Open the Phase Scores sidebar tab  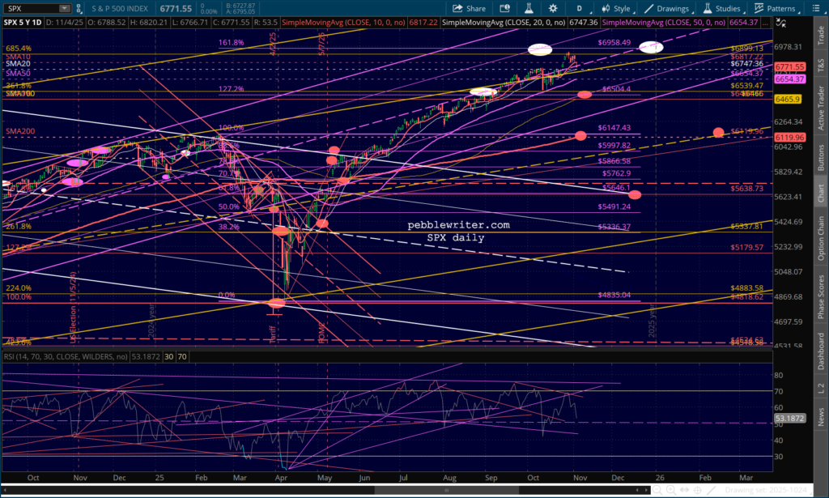(821, 296)
